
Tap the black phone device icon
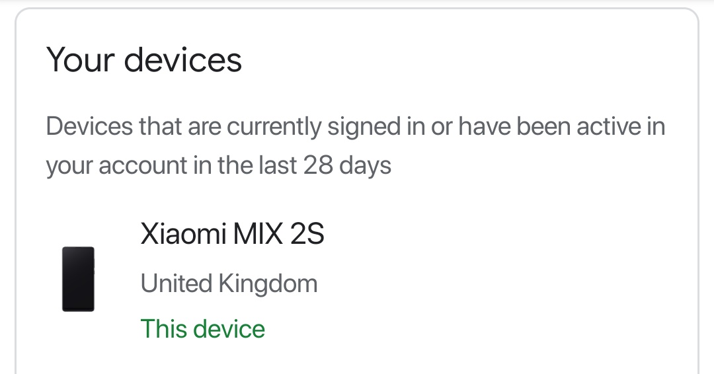coord(78,279)
